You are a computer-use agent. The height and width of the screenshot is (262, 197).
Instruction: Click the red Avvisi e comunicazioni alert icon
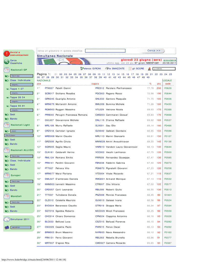click(x=7, y=53)
